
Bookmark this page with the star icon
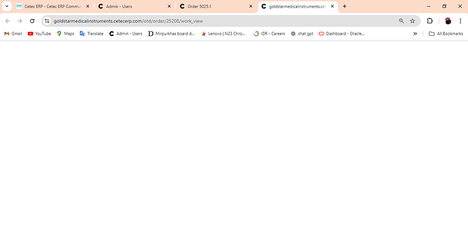point(412,21)
